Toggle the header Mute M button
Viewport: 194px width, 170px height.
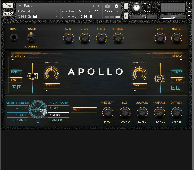126,16
